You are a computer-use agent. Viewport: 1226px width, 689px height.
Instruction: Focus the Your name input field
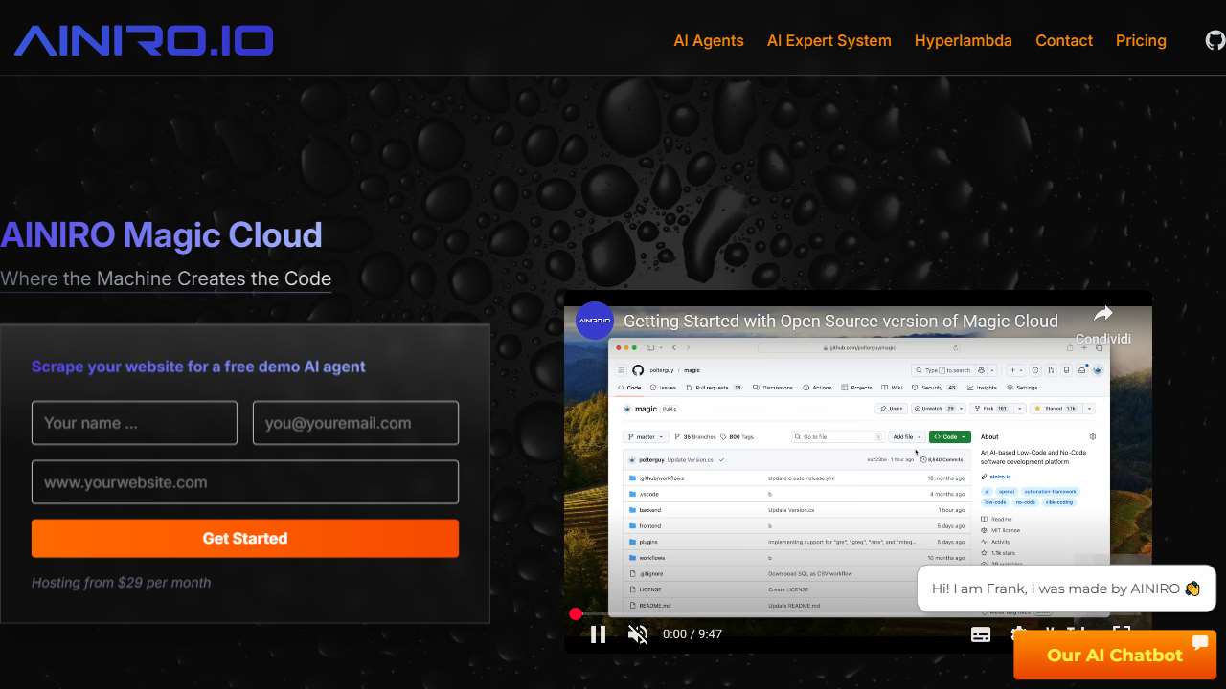tap(134, 423)
